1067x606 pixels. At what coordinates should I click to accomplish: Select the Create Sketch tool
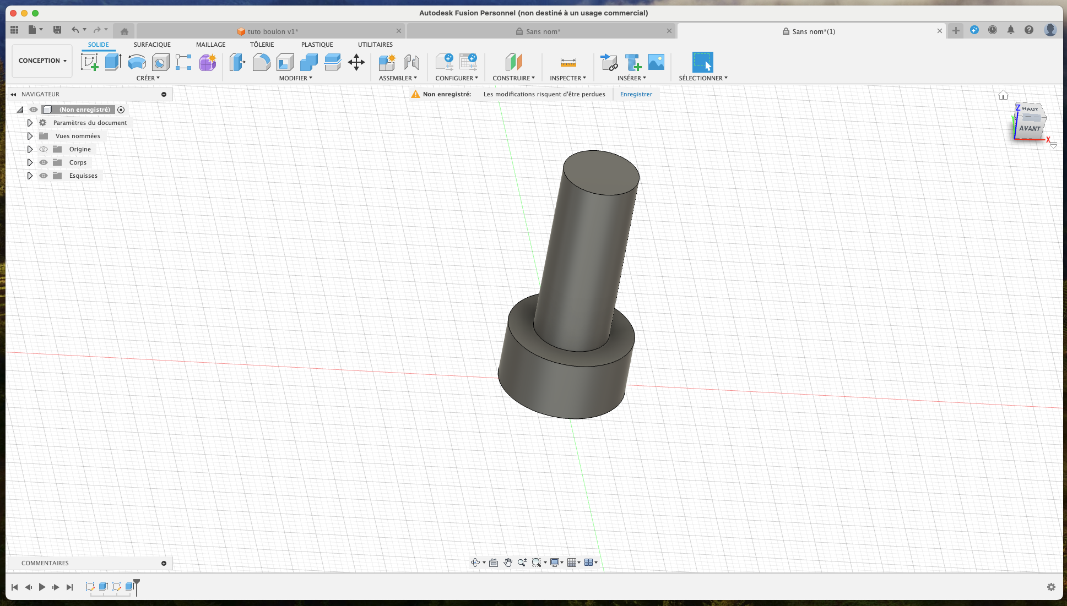coord(90,62)
